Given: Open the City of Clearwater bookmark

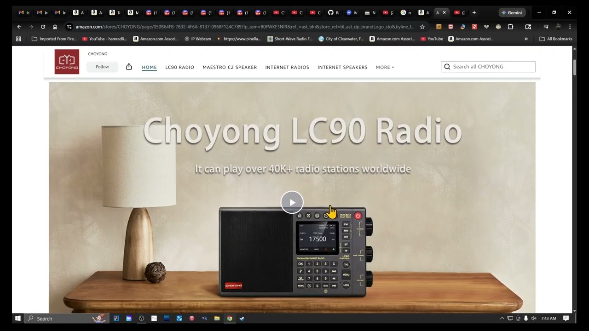Looking at the screenshot, I should 341,39.
